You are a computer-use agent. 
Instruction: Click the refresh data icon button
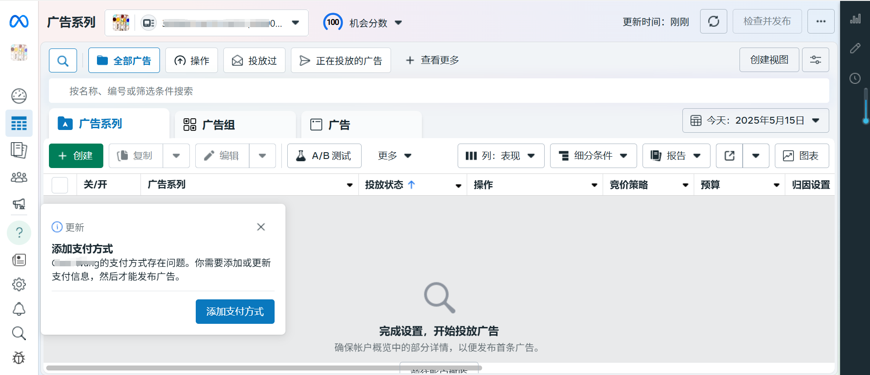[713, 21]
